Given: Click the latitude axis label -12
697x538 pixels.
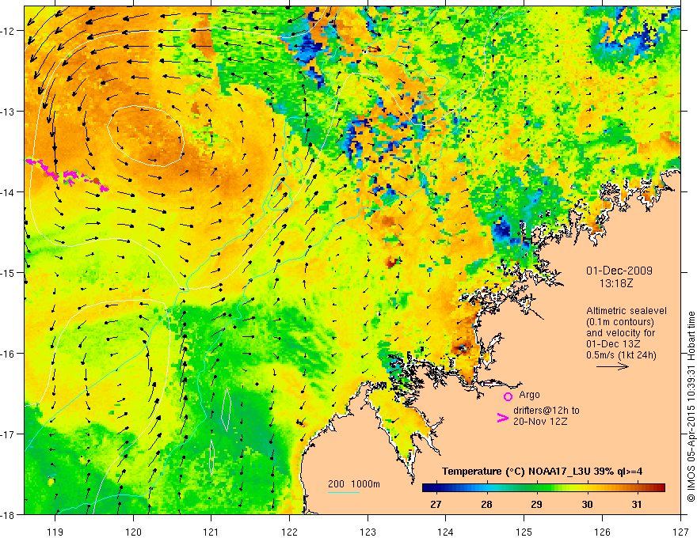Looking at the screenshot, I should pos(9,31).
